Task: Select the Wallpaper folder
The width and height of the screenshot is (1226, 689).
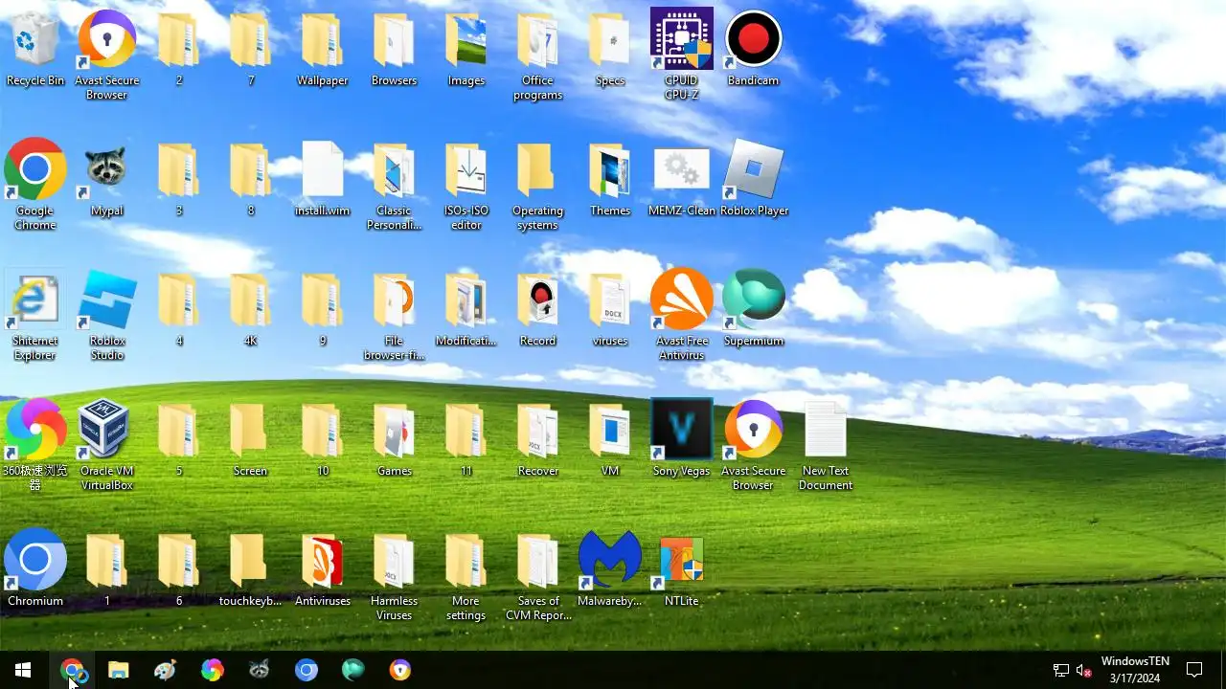Action: [x=323, y=49]
